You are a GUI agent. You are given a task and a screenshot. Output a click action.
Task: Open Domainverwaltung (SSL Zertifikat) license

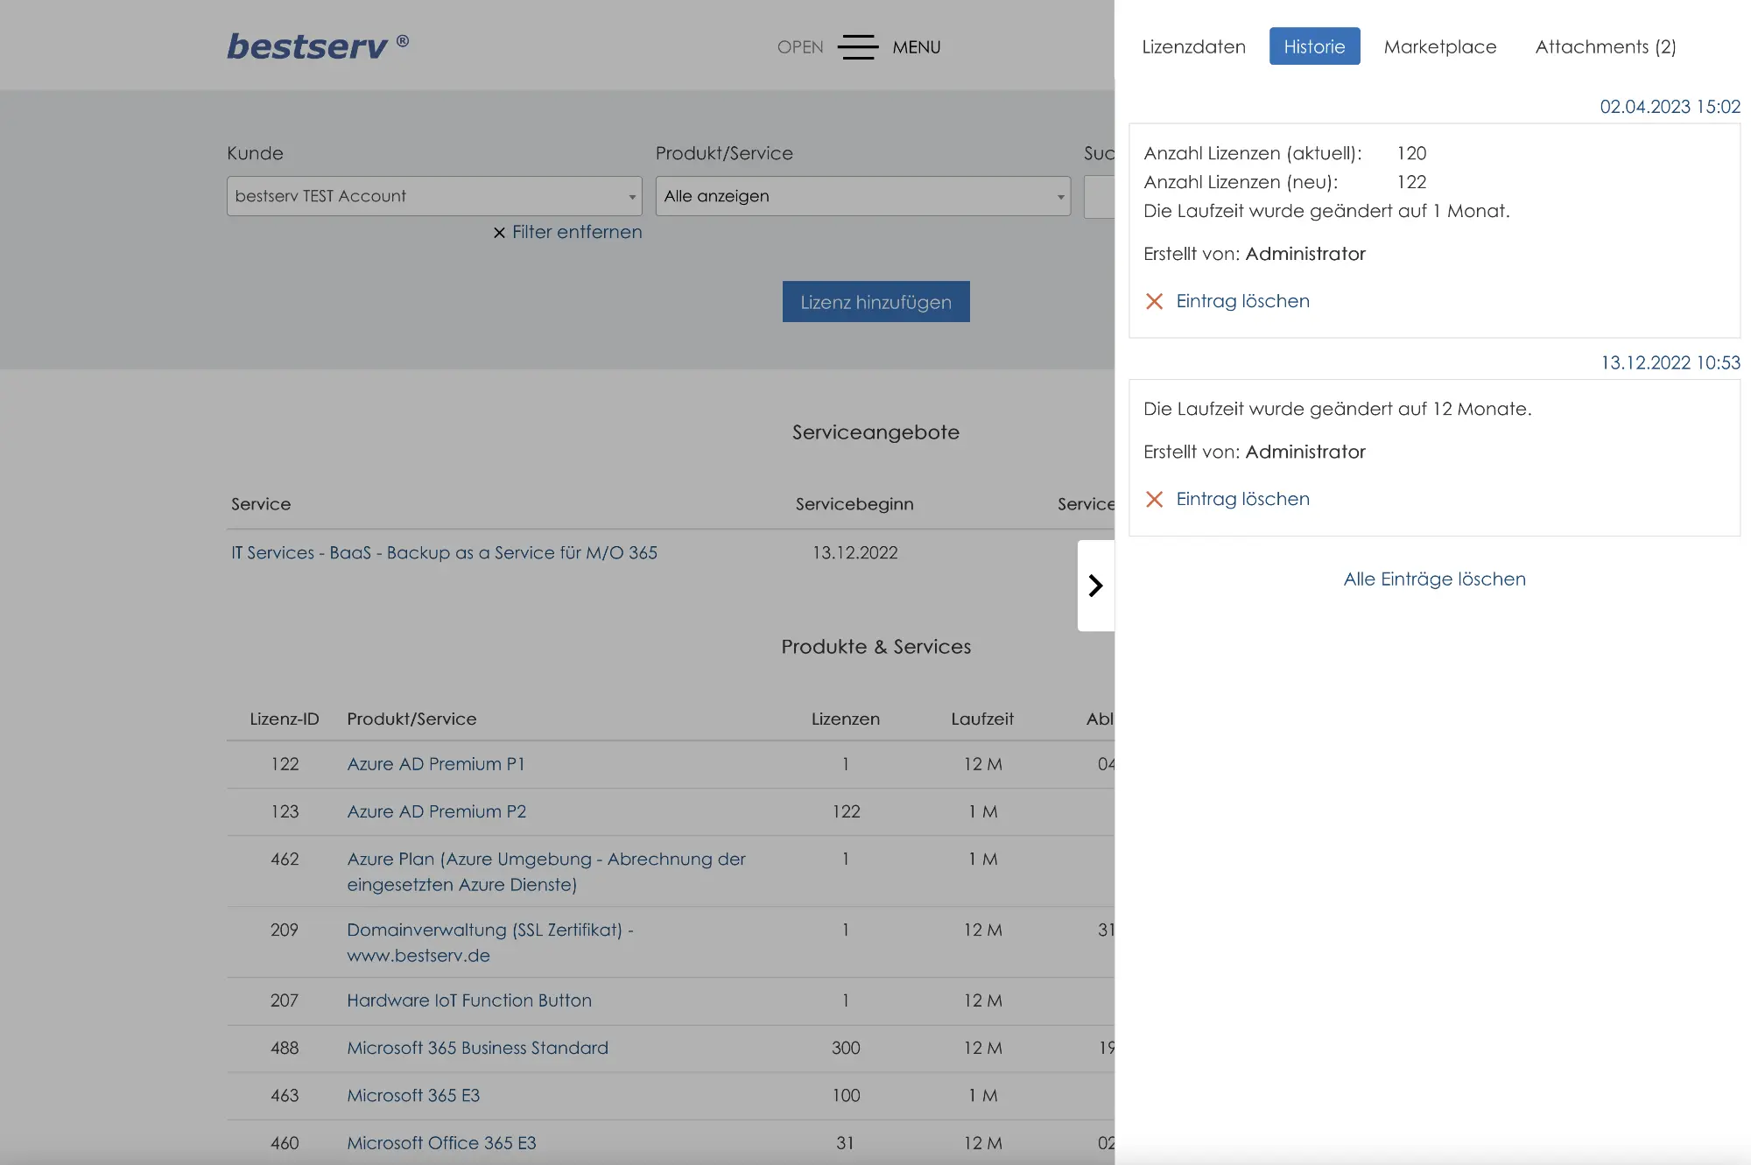490,943
